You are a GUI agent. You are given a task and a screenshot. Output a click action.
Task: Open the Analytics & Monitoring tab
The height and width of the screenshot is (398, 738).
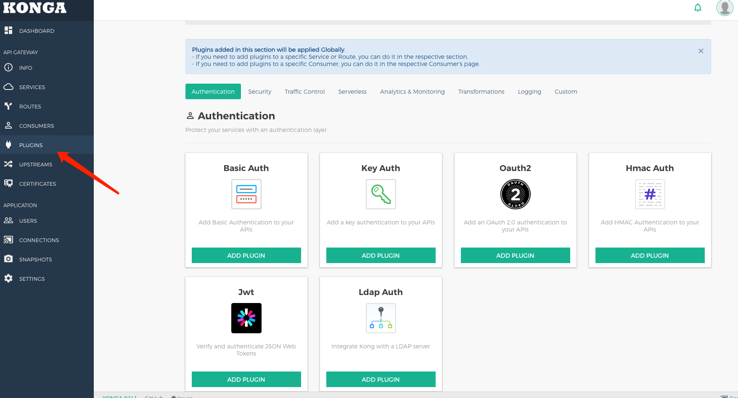[412, 92]
